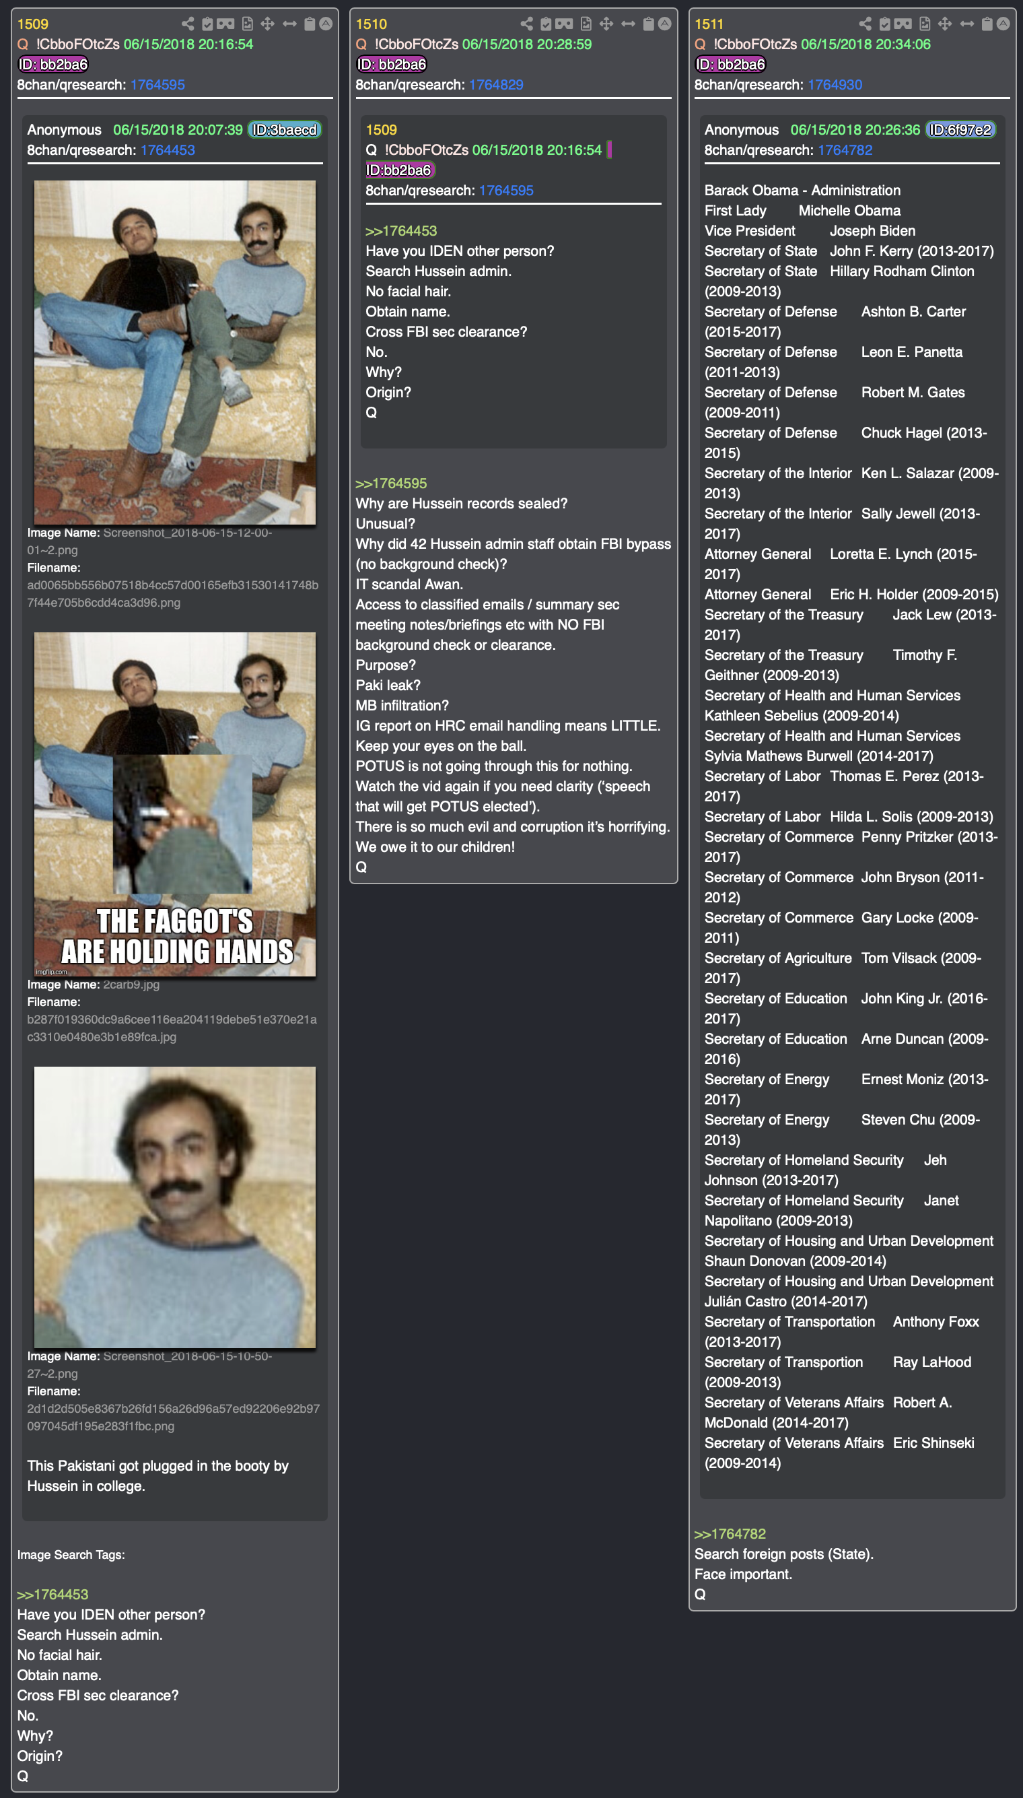
Task: Share post 1511 via its share icon
Action: (865, 24)
